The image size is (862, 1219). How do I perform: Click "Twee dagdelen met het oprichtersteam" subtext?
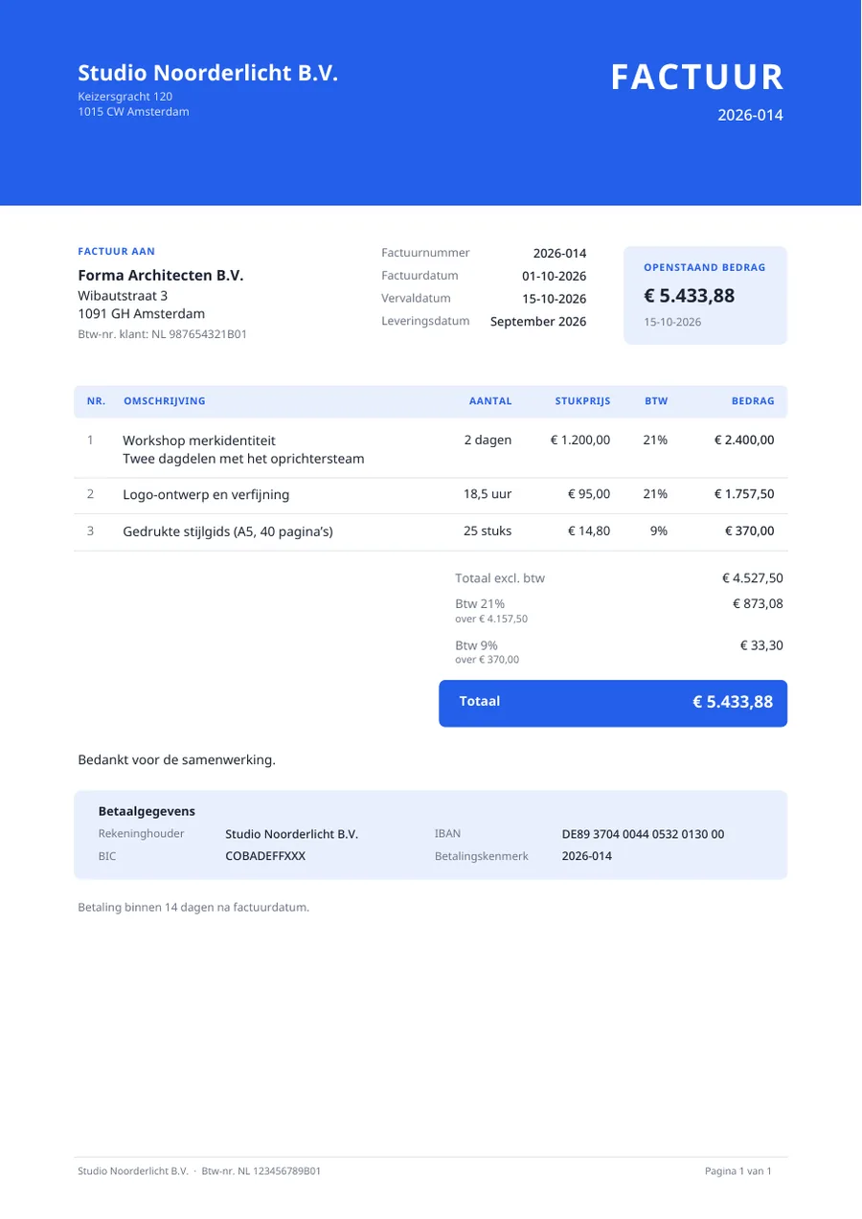pyautogui.click(x=243, y=459)
